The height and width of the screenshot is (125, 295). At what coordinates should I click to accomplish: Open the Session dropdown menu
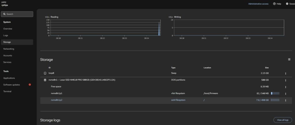290,4
